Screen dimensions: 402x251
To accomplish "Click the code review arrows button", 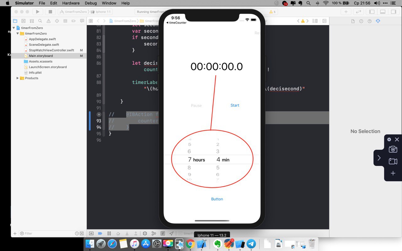I will click(x=358, y=12).
